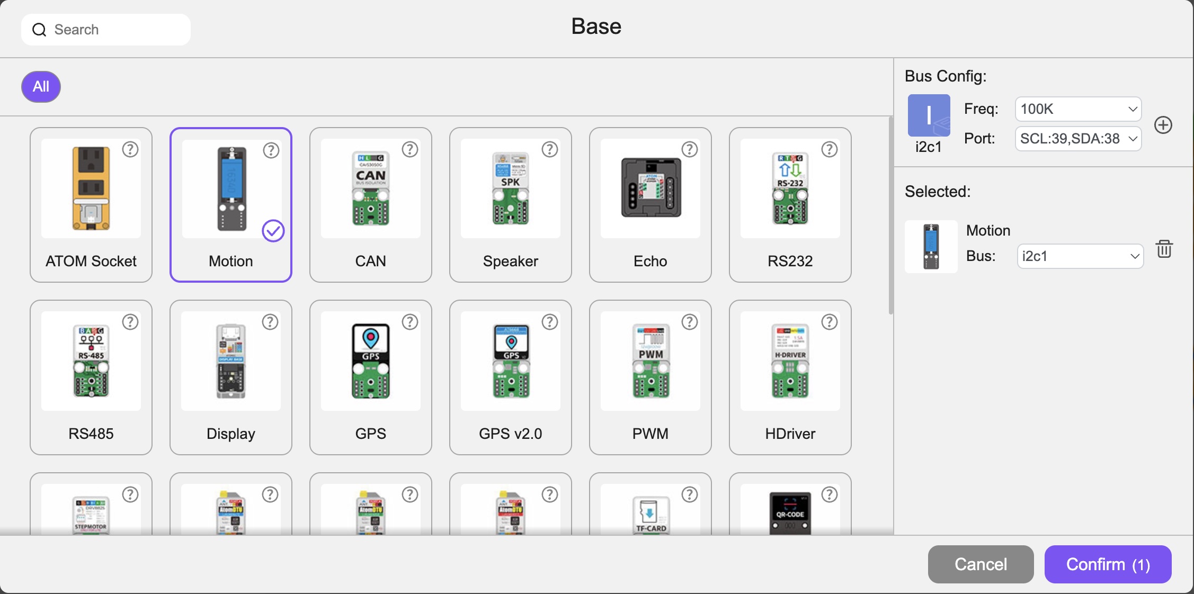
Task: Click the Search input field
Action: [x=106, y=30]
